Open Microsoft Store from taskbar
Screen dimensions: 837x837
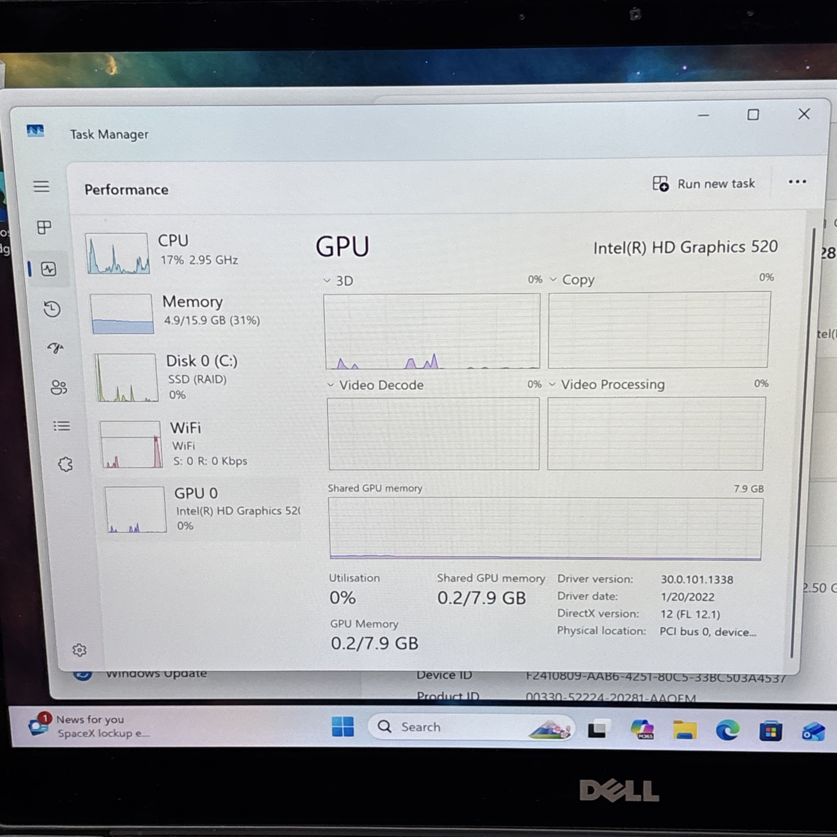tap(771, 731)
